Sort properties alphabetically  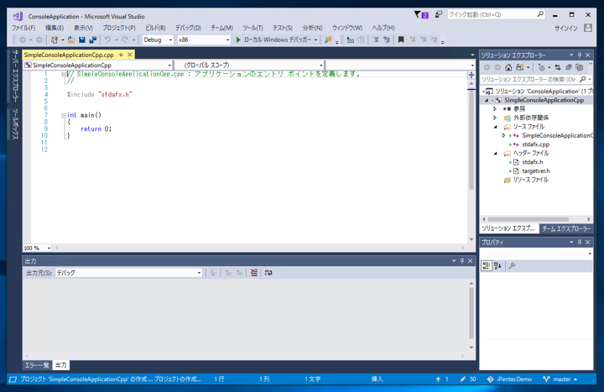[x=497, y=266]
